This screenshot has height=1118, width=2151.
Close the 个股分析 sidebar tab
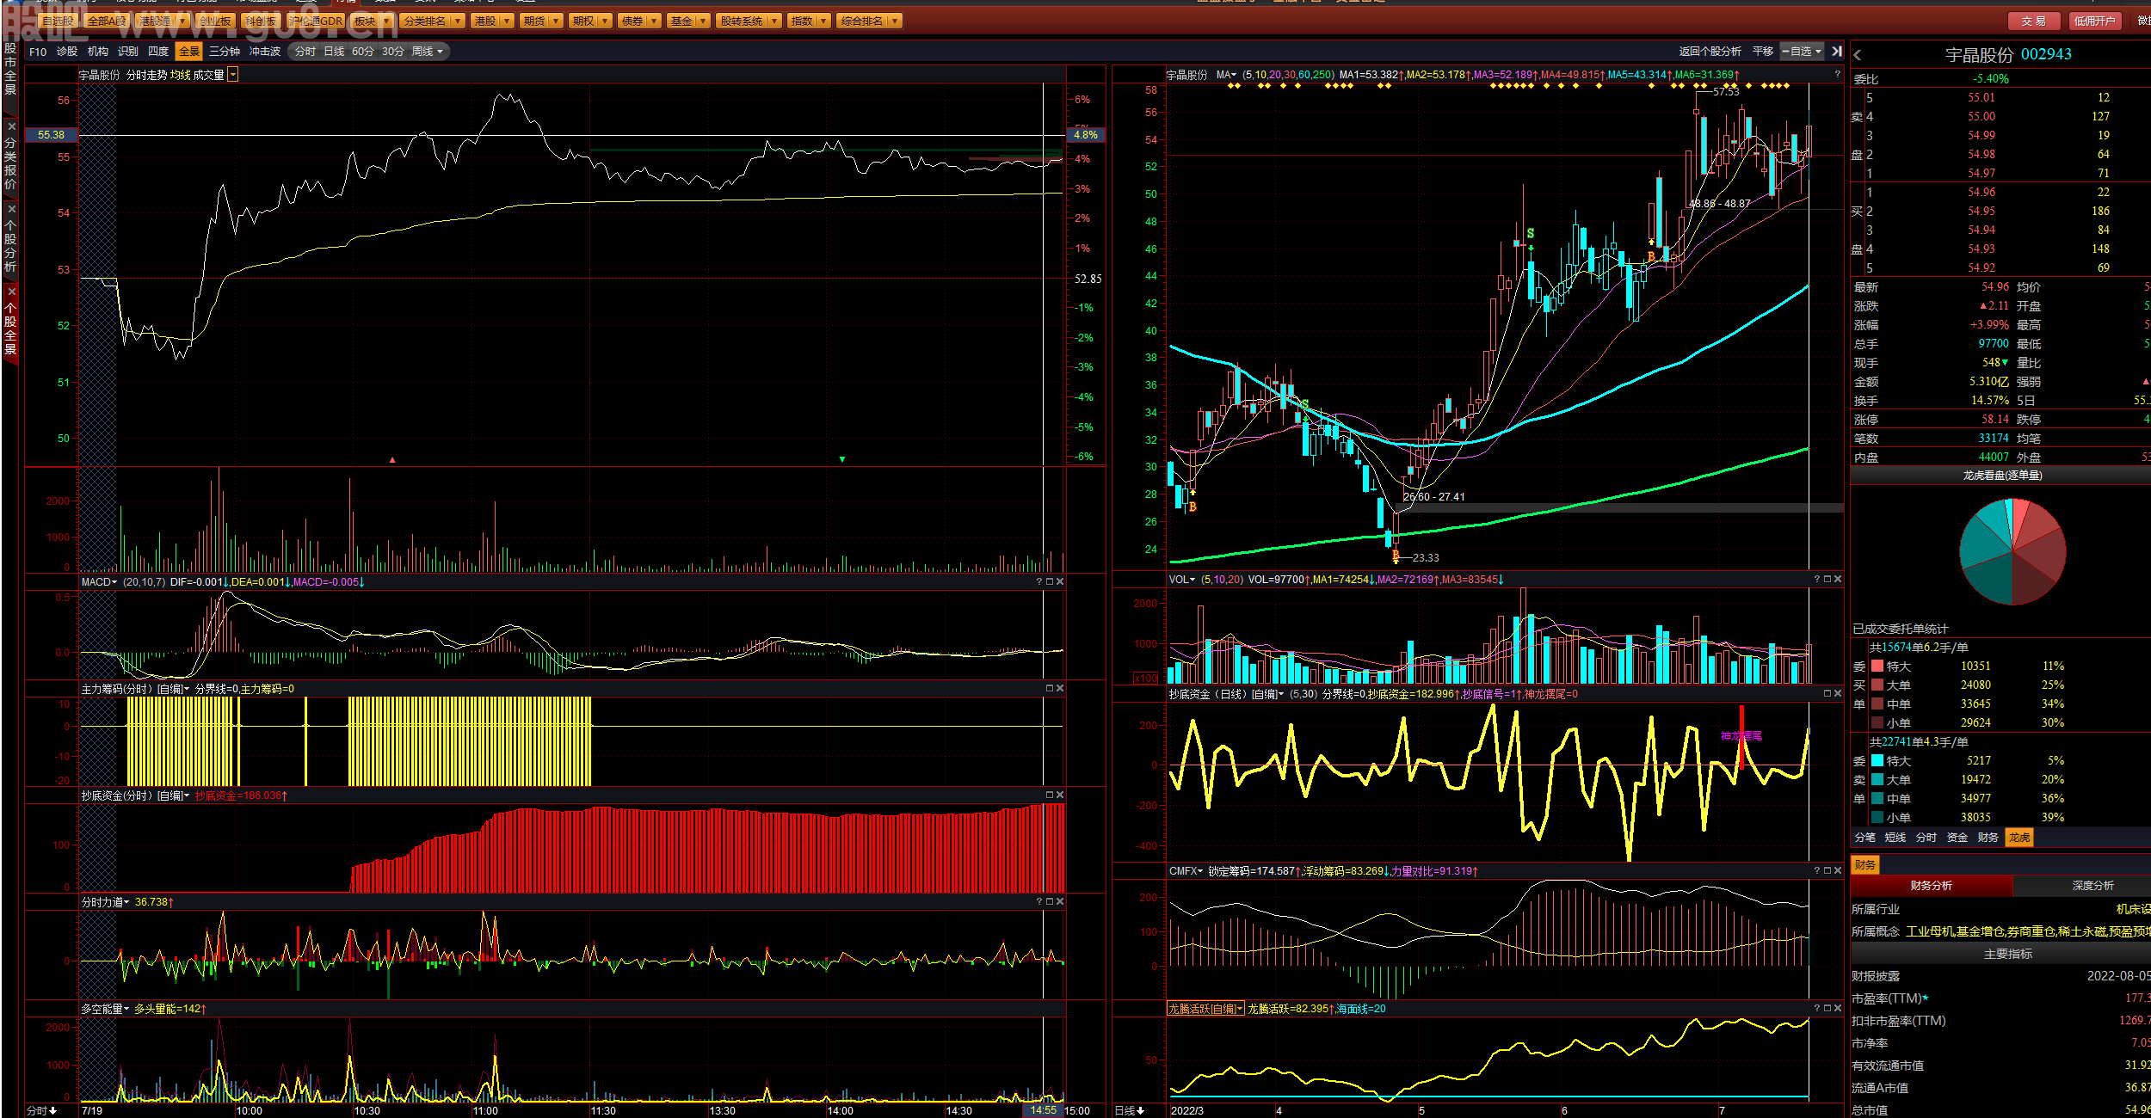click(11, 209)
